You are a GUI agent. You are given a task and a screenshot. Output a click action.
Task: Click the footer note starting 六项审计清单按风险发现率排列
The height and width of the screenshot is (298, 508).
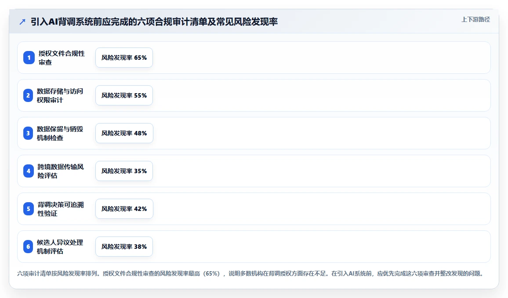[x=251, y=273]
